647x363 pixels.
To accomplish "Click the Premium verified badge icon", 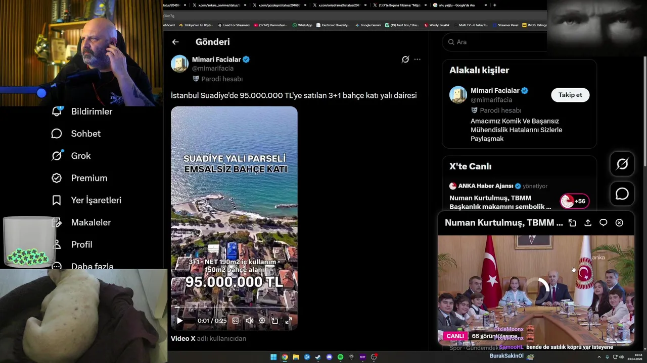I will (x=57, y=178).
